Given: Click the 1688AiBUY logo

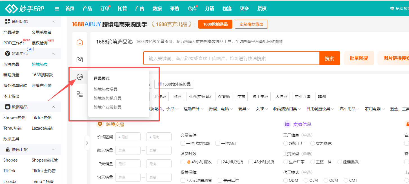Looking at the screenshot, I should click(86, 24).
